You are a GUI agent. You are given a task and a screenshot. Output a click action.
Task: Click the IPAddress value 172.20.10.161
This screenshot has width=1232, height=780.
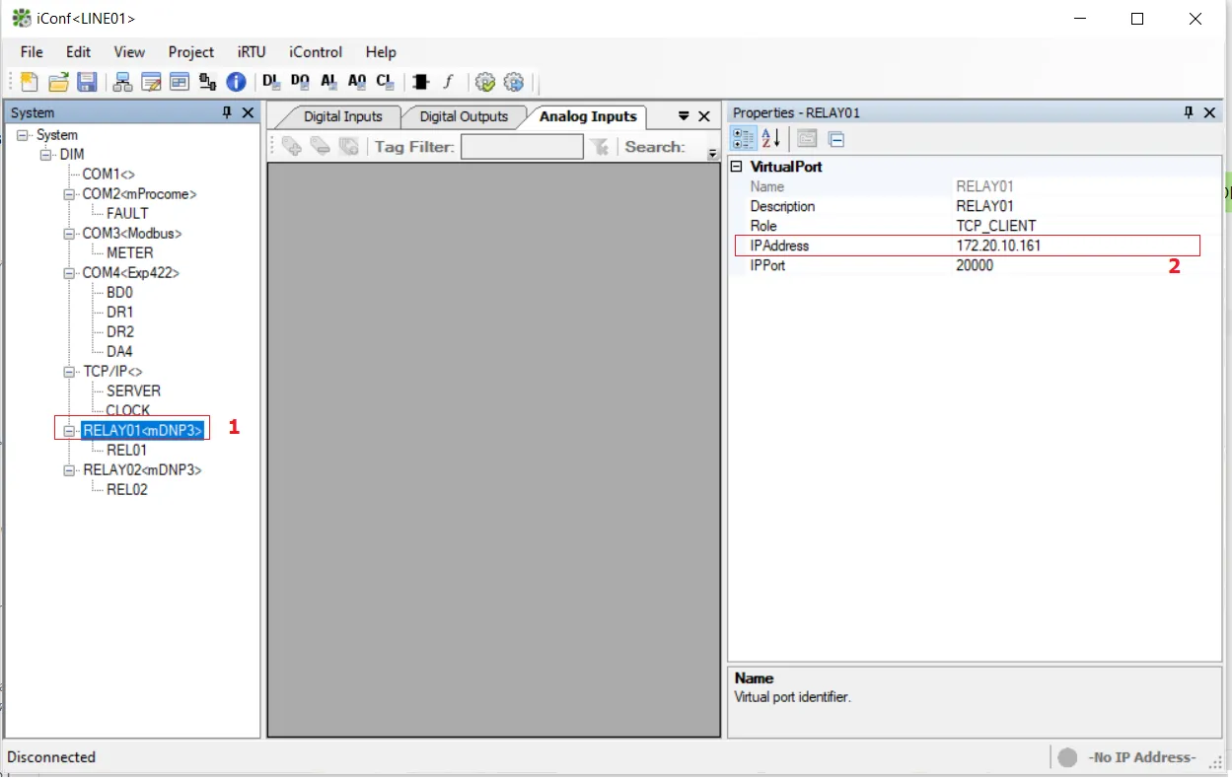click(998, 246)
